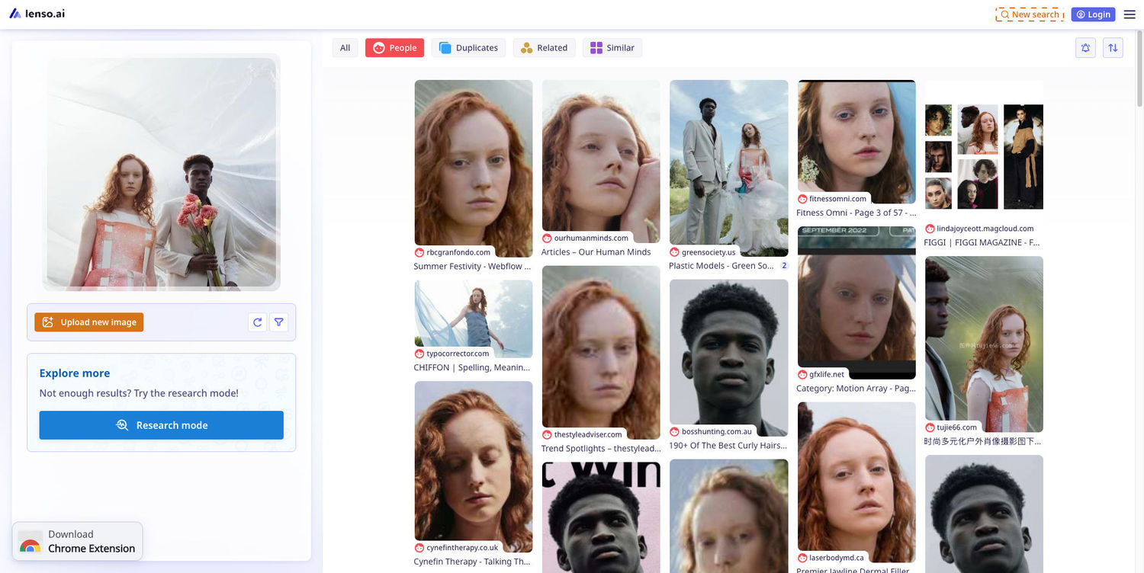This screenshot has height=573, width=1144.
Task: Click the lenso.ai logo
Action: pyautogui.click(x=37, y=14)
